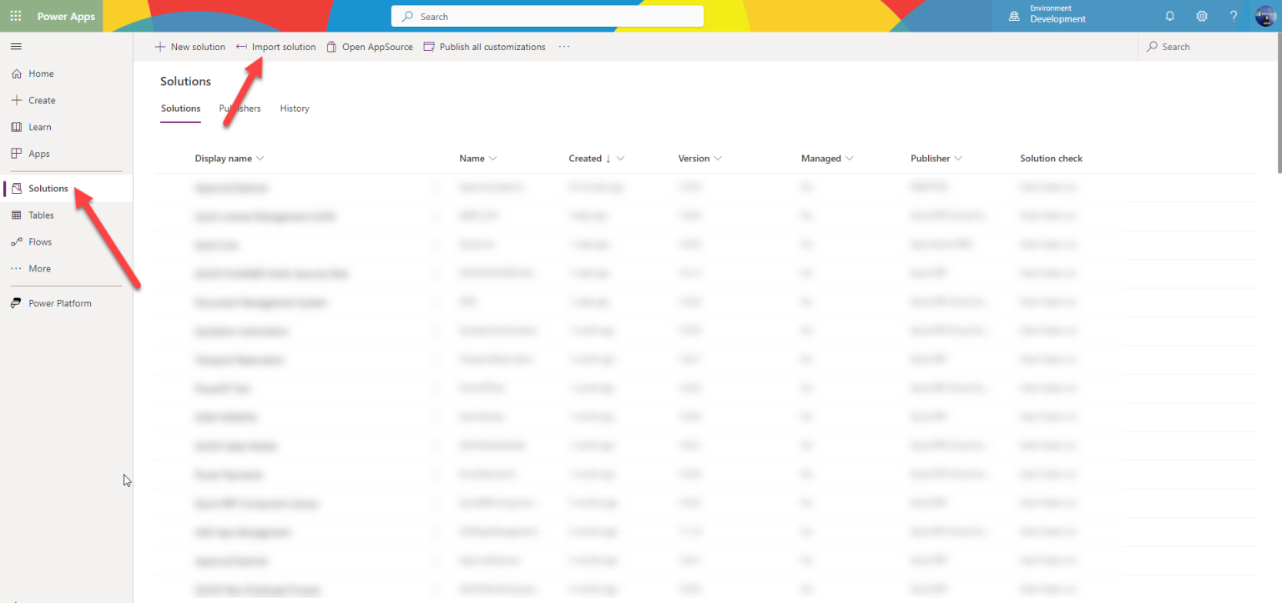Switch to the Solutions tab
1282x603 pixels.
[181, 109]
